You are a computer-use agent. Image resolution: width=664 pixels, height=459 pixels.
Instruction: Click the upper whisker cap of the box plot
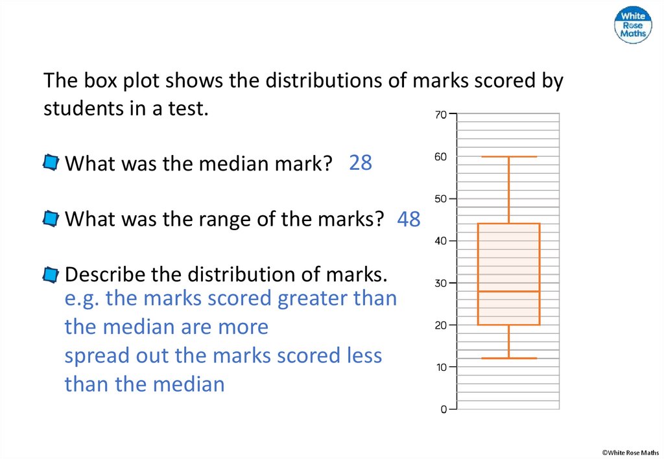point(509,157)
